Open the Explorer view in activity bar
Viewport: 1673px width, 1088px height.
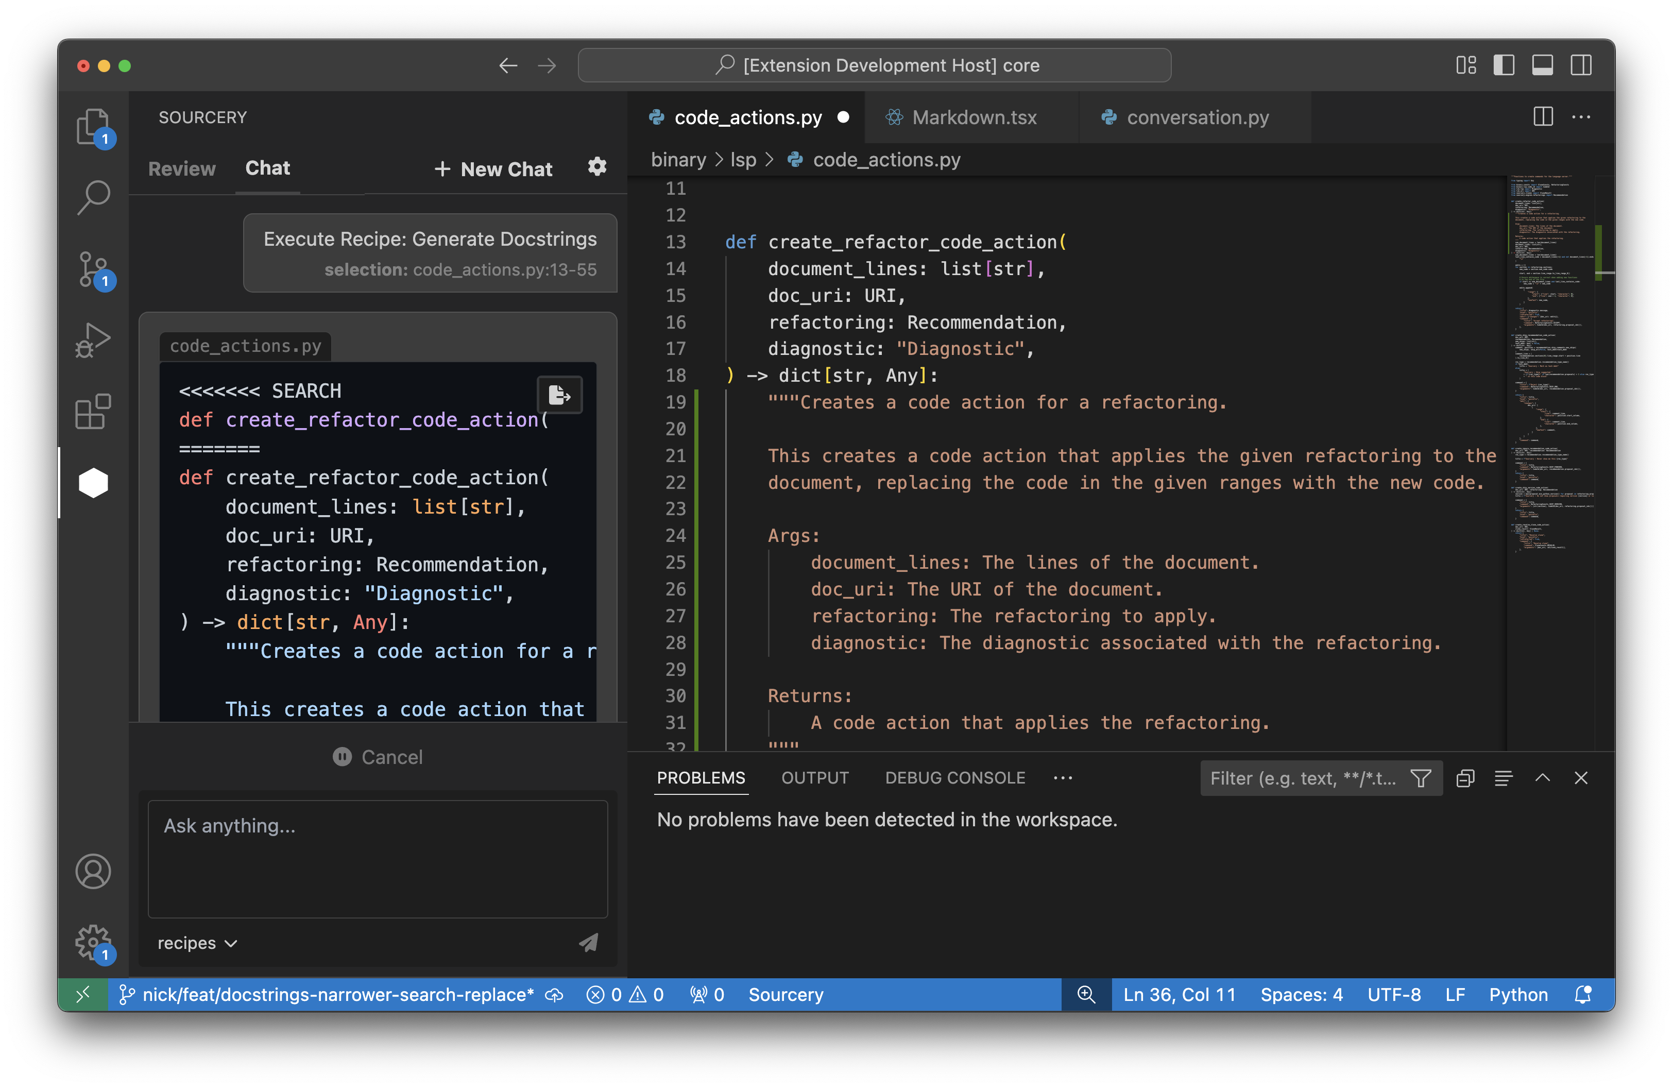pos(93,127)
